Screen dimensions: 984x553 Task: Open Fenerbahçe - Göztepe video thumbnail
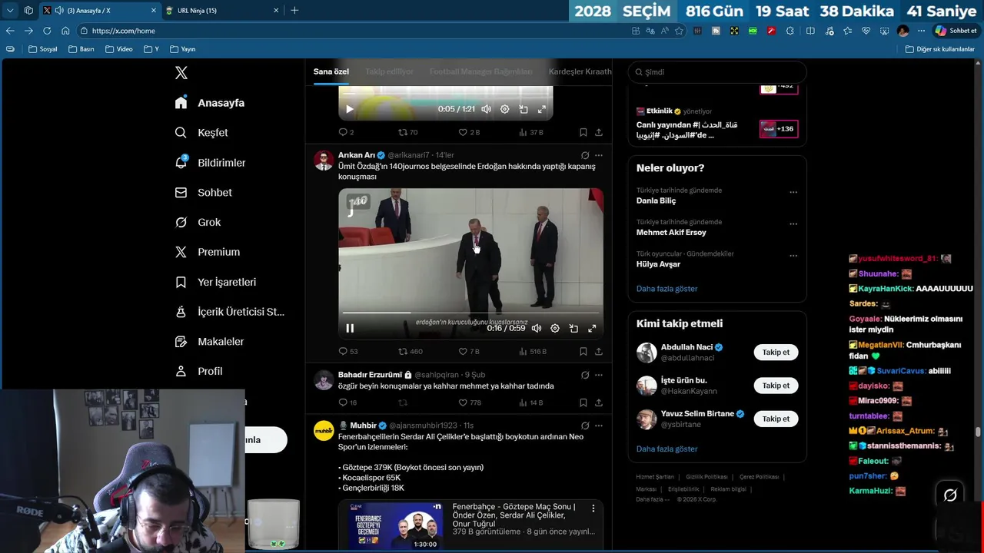pyautogui.click(x=395, y=526)
